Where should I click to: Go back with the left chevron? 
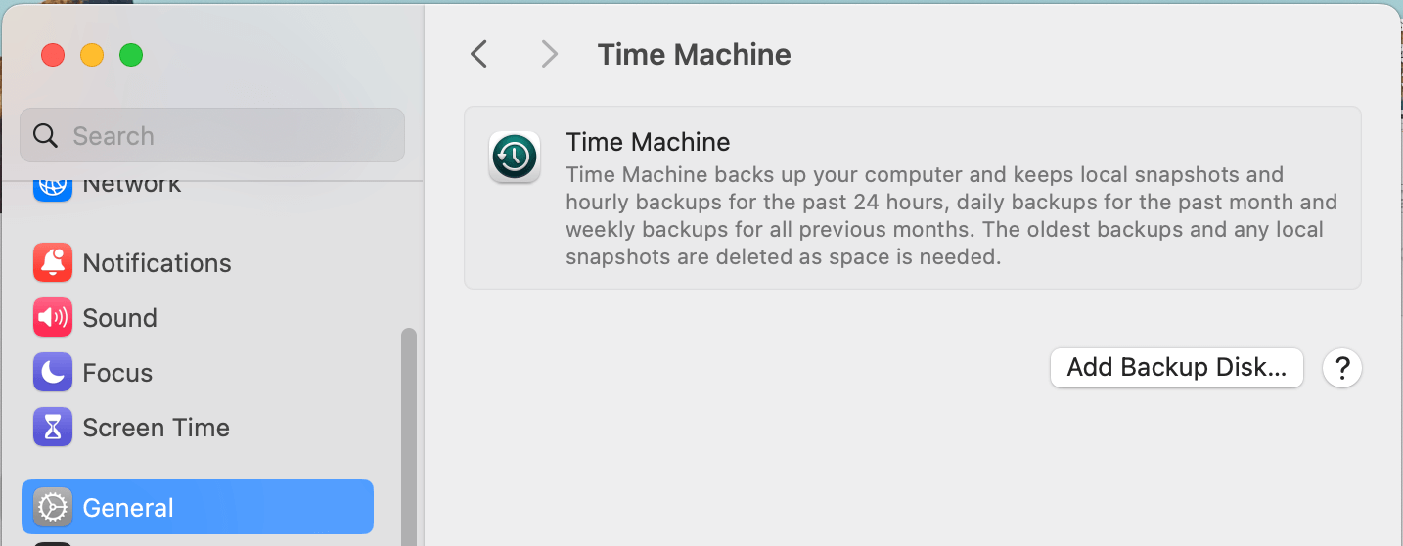(x=478, y=54)
